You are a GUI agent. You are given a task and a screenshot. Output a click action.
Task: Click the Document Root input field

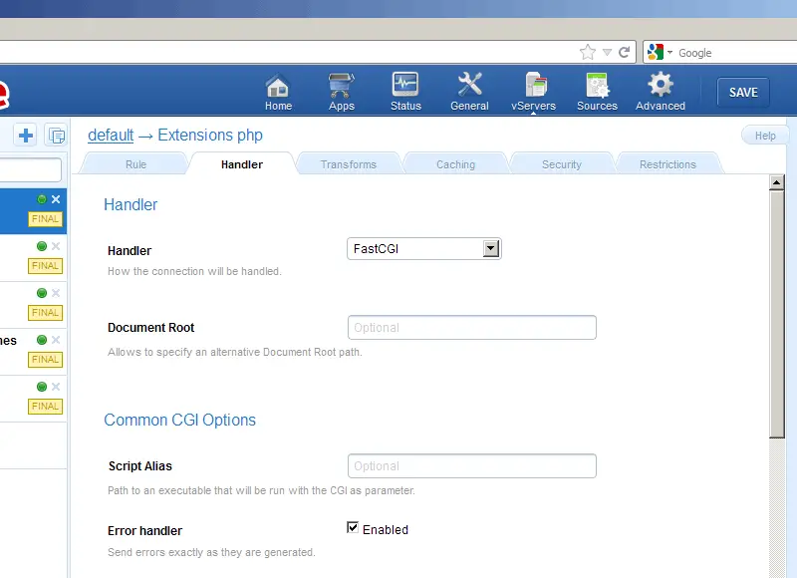click(471, 328)
